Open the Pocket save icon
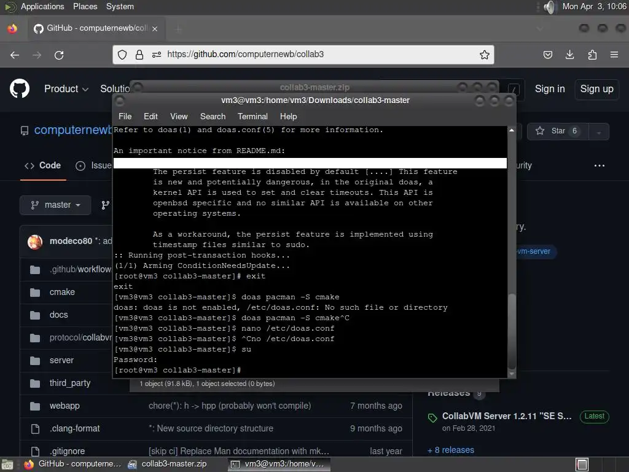629x472 pixels. (x=547, y=55)
